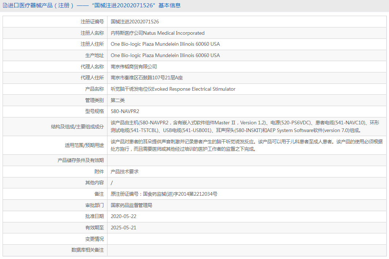389x259 pixels.
Task: Click the 备注 original registration number note
Action: click(x=164, y=194)
